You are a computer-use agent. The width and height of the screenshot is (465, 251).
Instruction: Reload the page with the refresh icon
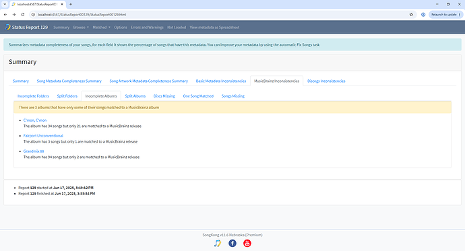(22, 15)
